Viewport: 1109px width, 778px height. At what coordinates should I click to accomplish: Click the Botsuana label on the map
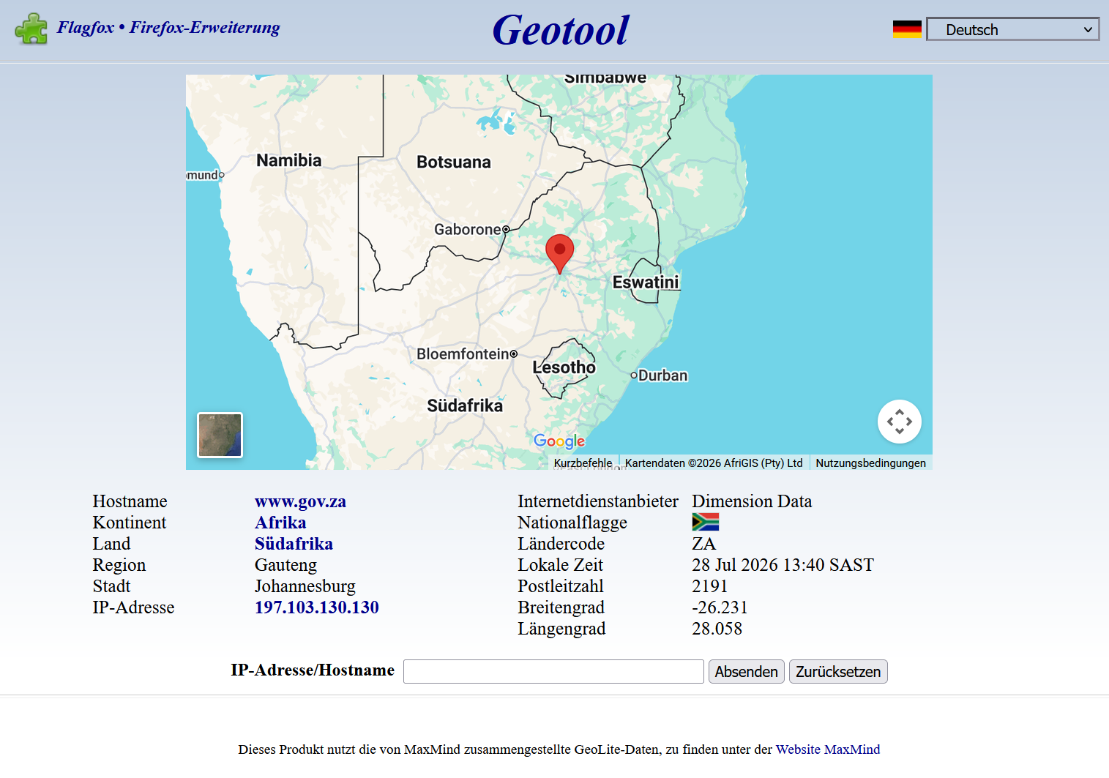click(x=454, y=162)
